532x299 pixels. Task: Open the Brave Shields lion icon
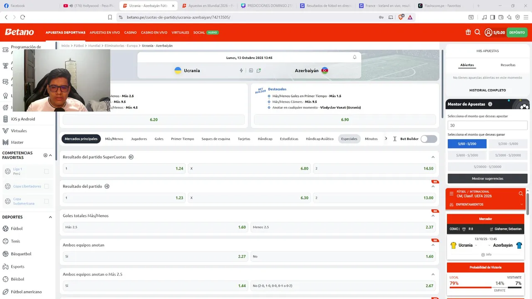401,17
